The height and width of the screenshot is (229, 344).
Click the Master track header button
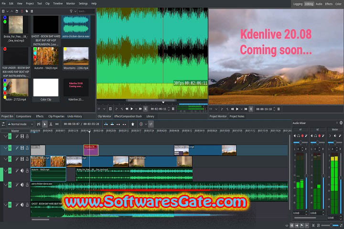coord(15,131)
